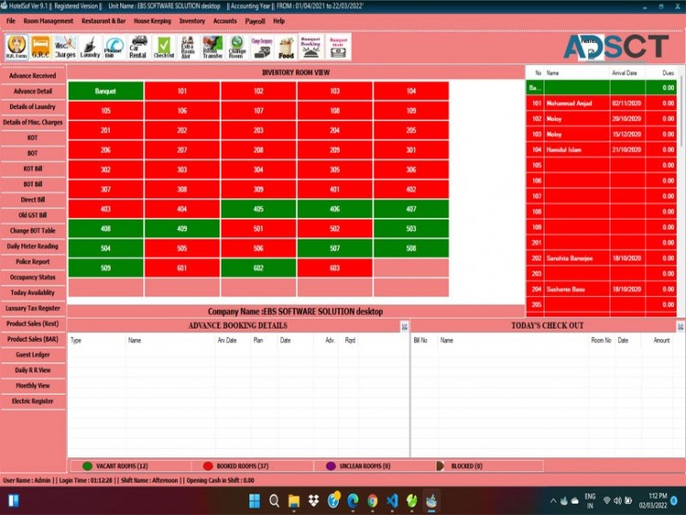
Task: Open the Electric Register sidebar button
Action: 33,400
